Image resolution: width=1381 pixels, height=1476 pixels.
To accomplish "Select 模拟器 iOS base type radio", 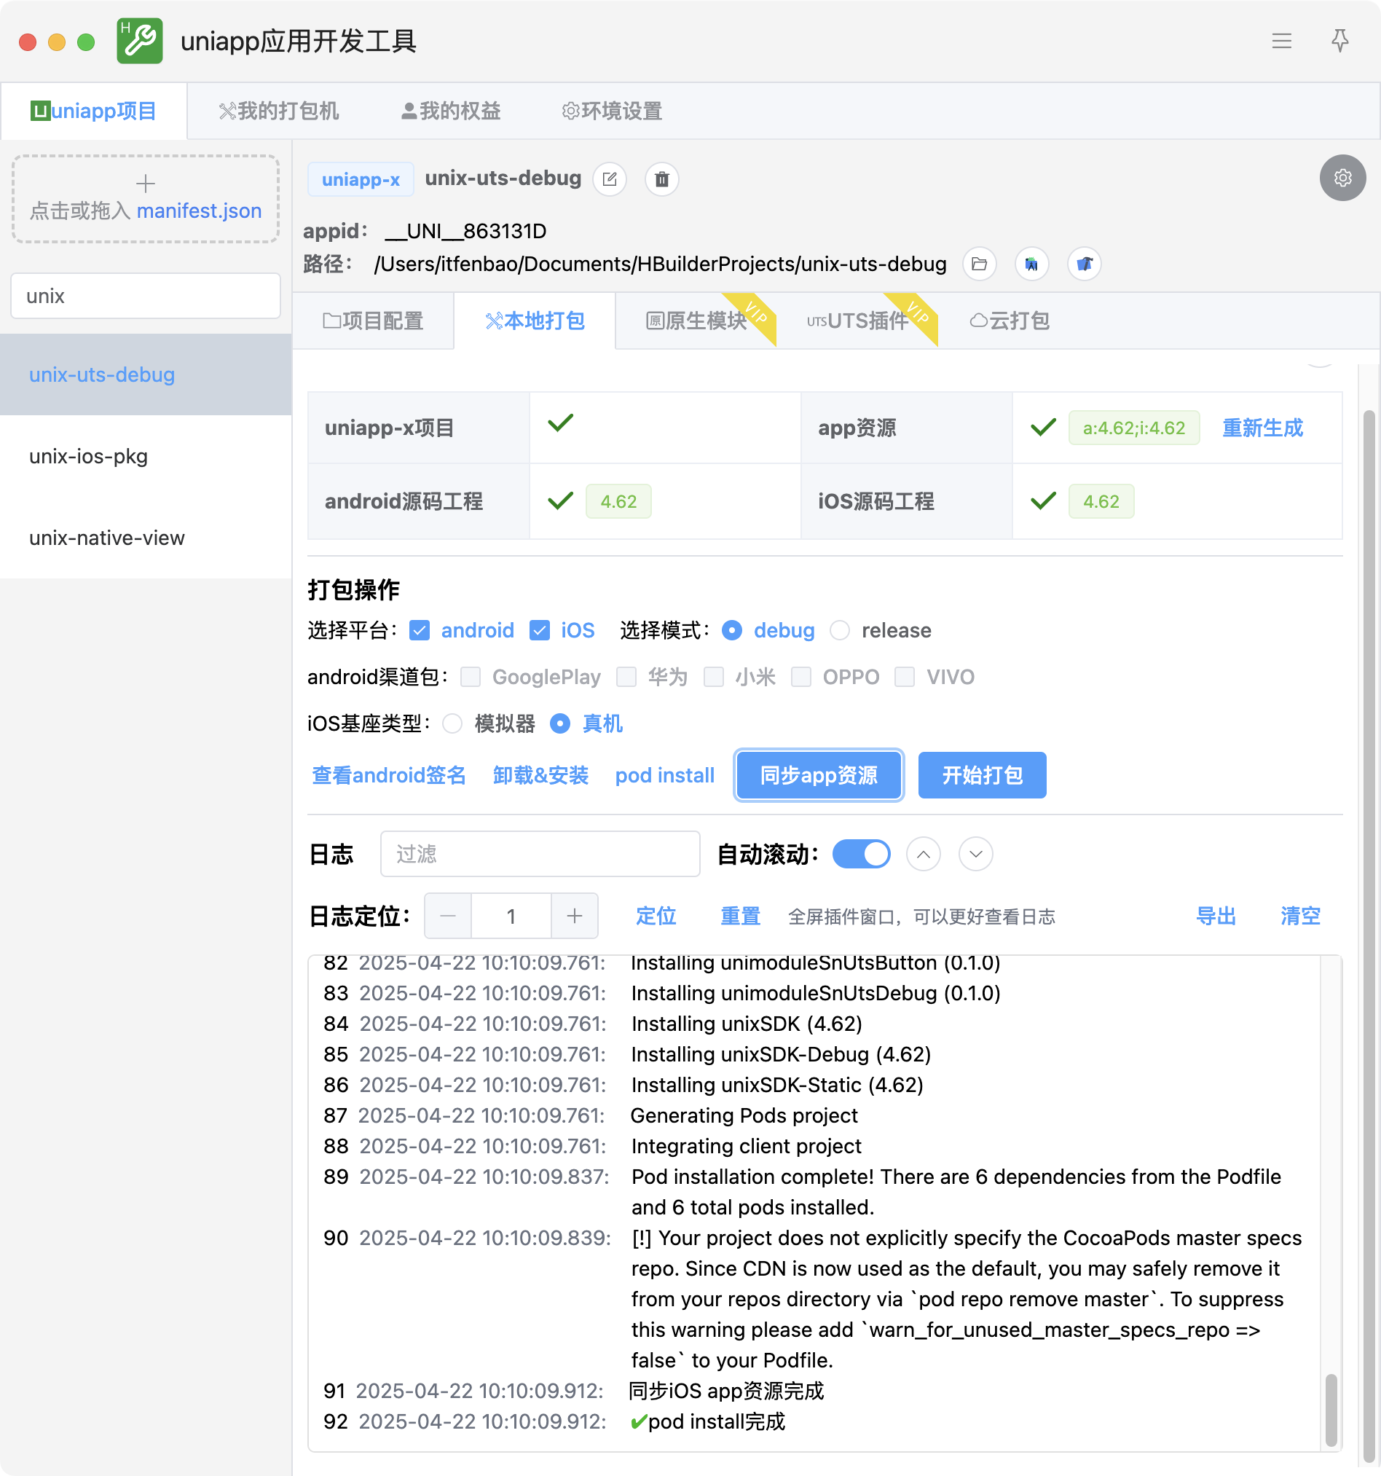I will click(452, 723).
